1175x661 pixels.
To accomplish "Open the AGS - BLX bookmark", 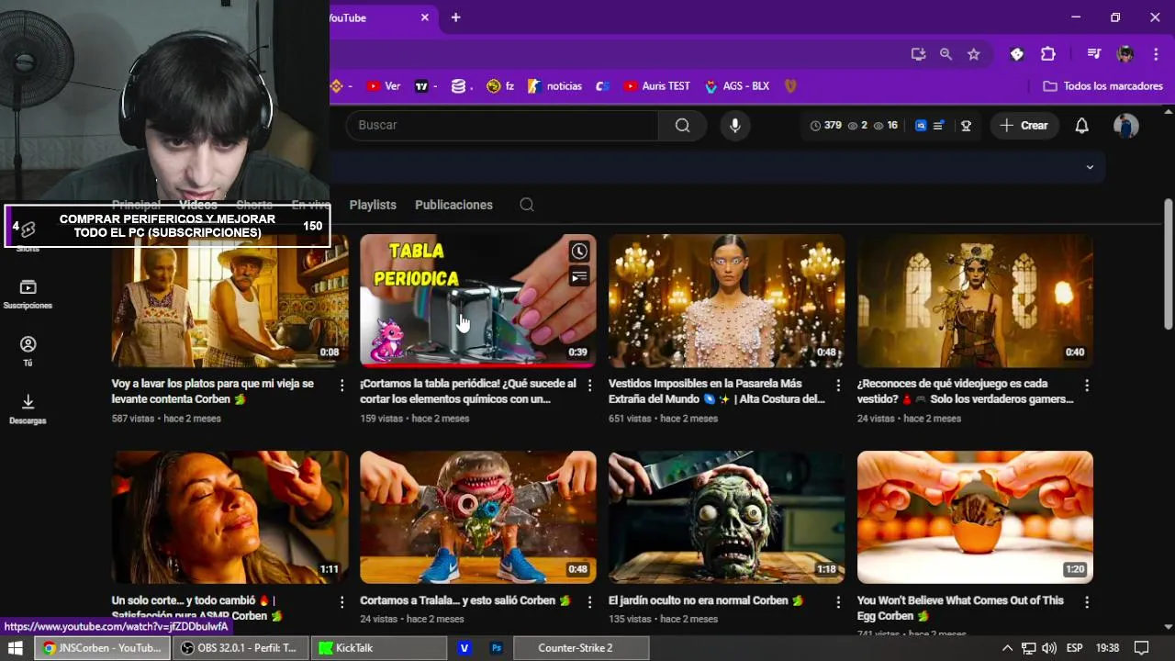I will pyautogui.click(x=737, y=86).
